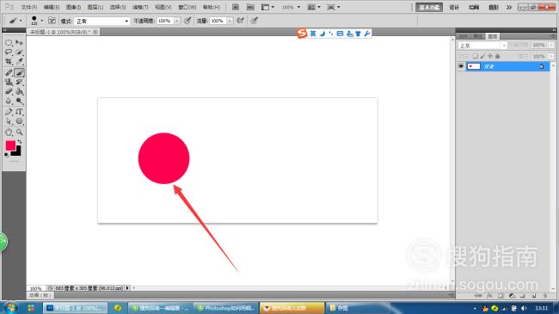
Task: Select the Eraser tool
Action: click(x=9, y=91)
